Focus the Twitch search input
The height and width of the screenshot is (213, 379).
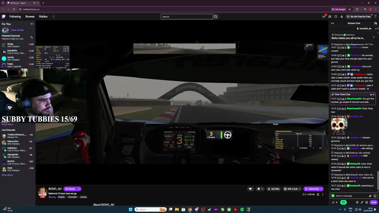pyautogui.click(x=187, y=17)
